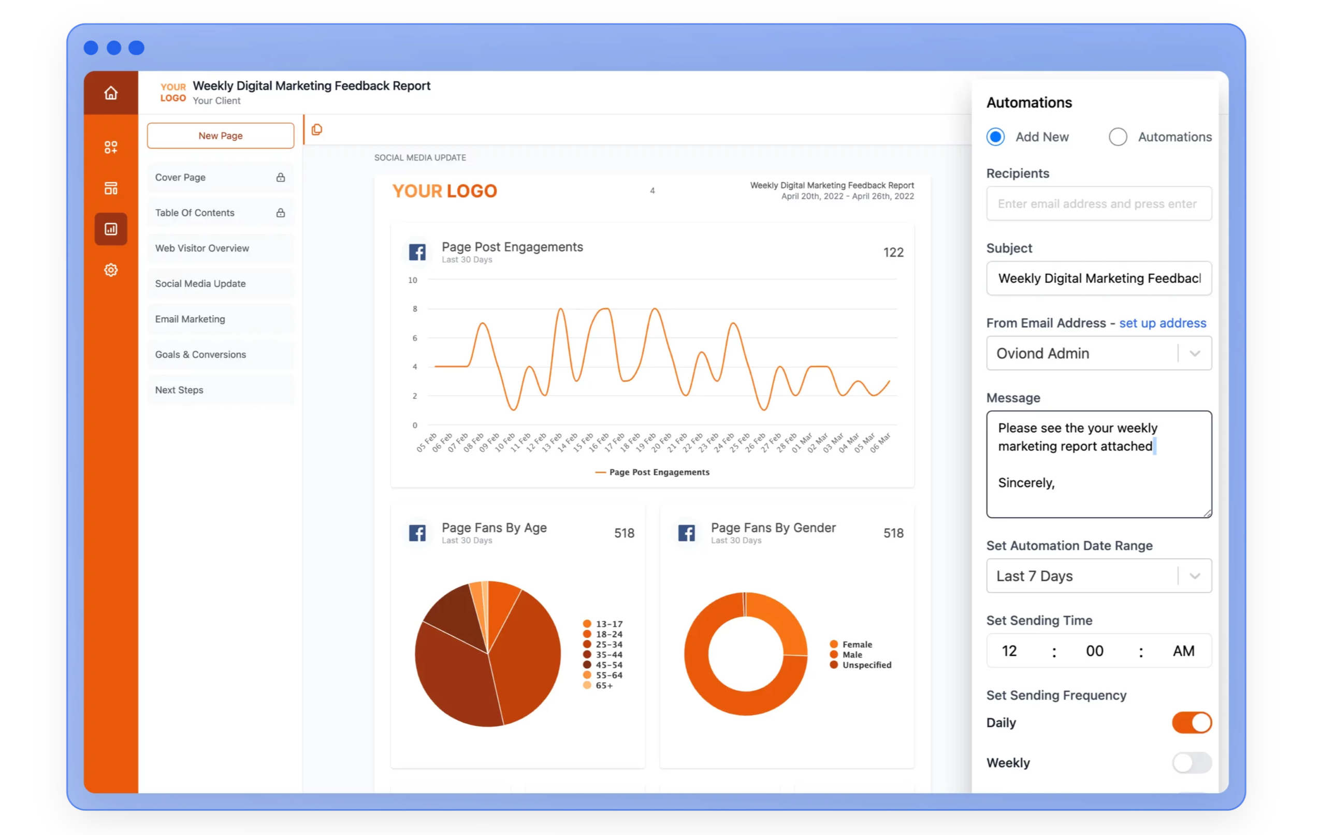Click Facebook icon beside Page Post Engagements
The height and width of the screenshot is (835, 1319).
[x=417, y=252]
